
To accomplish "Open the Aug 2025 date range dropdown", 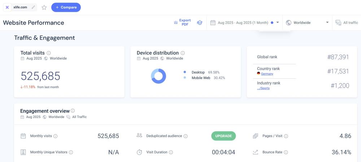I will point(244,22).
